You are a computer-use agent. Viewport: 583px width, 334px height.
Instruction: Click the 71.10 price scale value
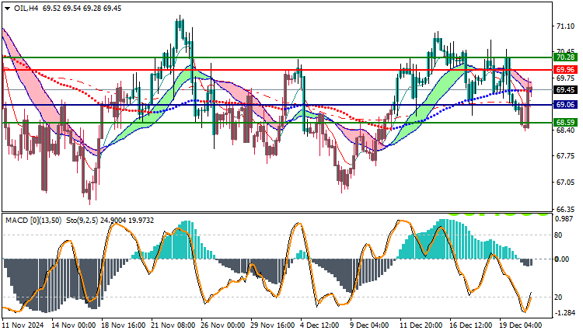click(x=565, y=26)
